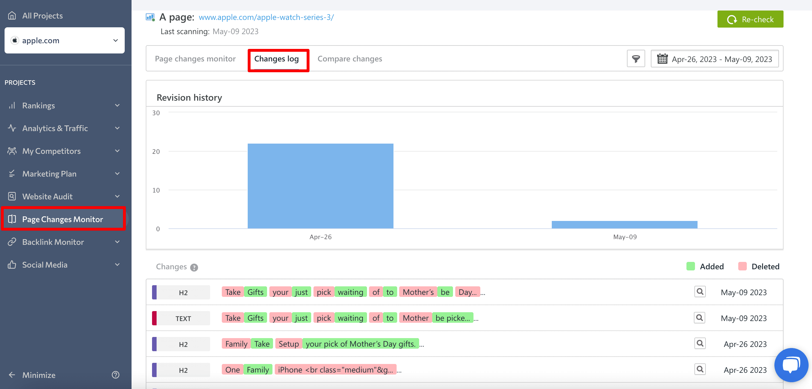The width and height of the screenshot is (812, 389).
Task: Click the Page Changes Monitor book icon
Action: point(12,219)
